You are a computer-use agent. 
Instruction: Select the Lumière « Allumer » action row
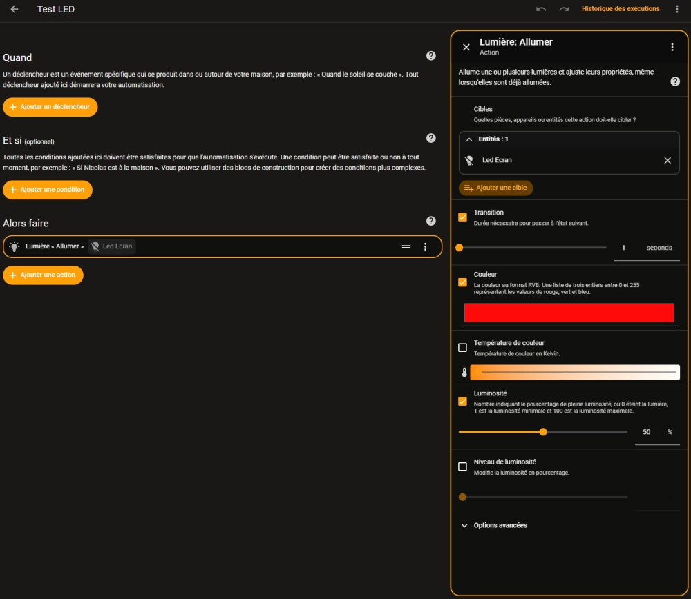click(223, 246)
